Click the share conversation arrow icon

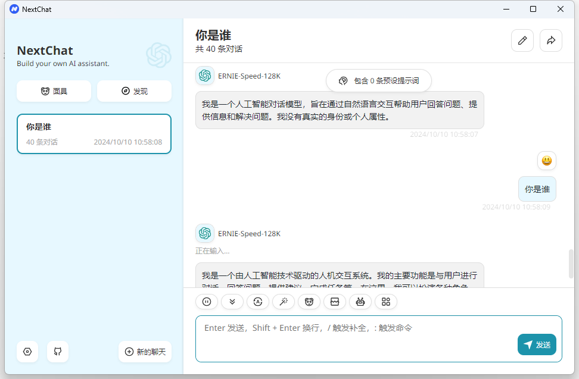551,40
